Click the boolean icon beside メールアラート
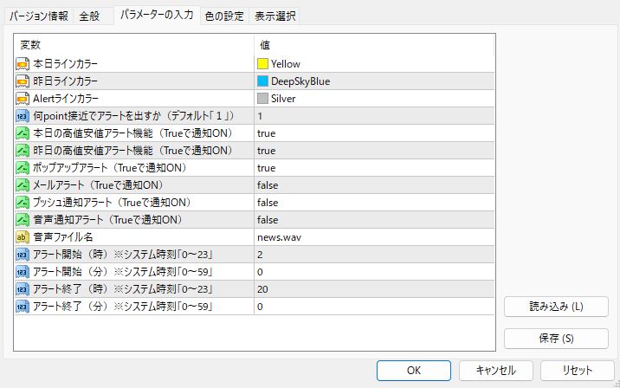This screenshot has width=620, height=388. [x=23, y=185]
